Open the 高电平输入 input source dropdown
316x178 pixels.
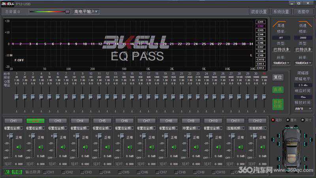(x=86, y=11)
